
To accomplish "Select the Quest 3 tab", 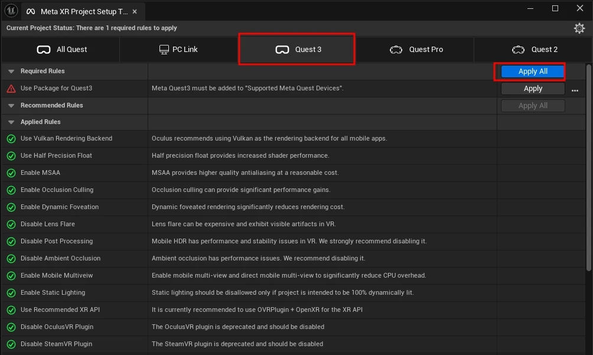I will tap(297, 50).
